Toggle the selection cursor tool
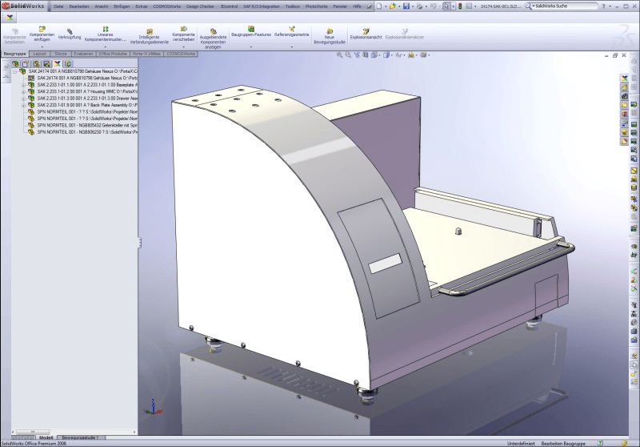This screenshot has height=447, width=640. pyautogui.click(x=447, y=6)
